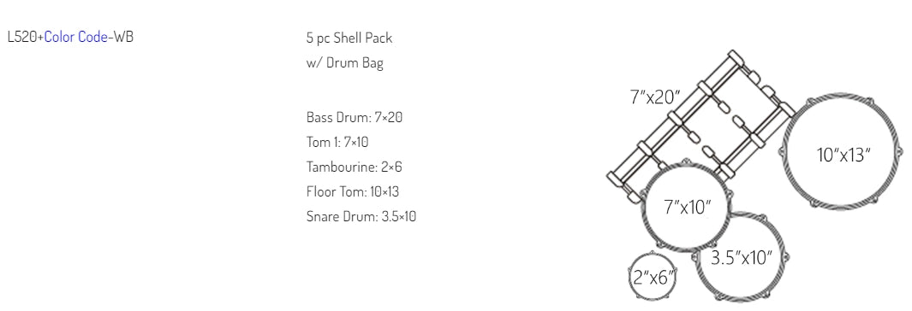912x311 pixels.
Task: Click the 3.5"x10" label inside snare
Action: click(742, 257)
